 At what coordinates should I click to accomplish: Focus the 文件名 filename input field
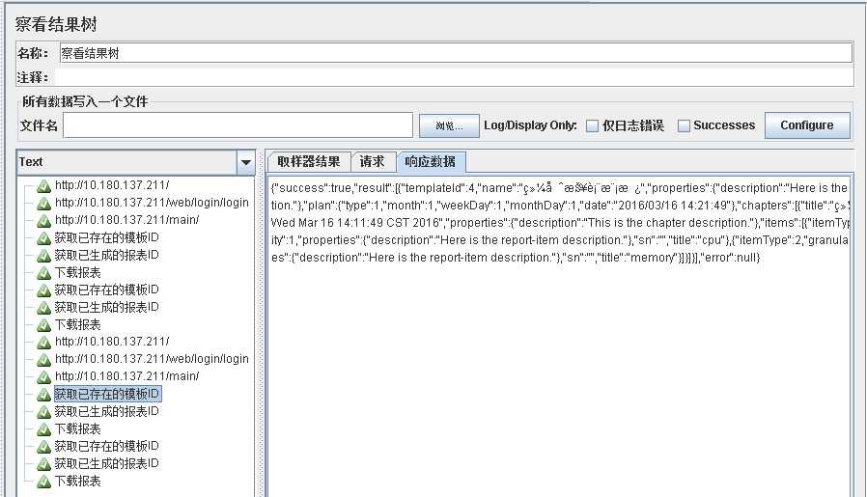pyautogui.click(x=238, y=124)
